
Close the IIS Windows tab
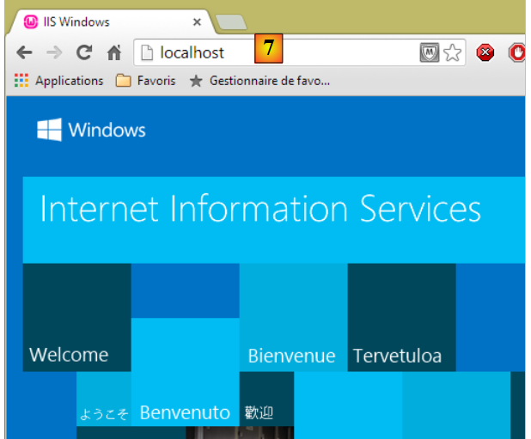coord(197,21)
